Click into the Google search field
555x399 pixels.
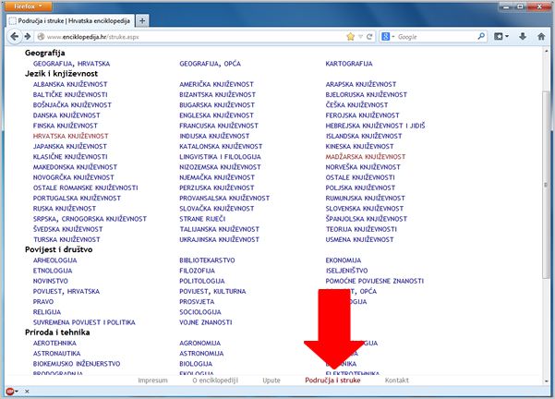(429, 37)
